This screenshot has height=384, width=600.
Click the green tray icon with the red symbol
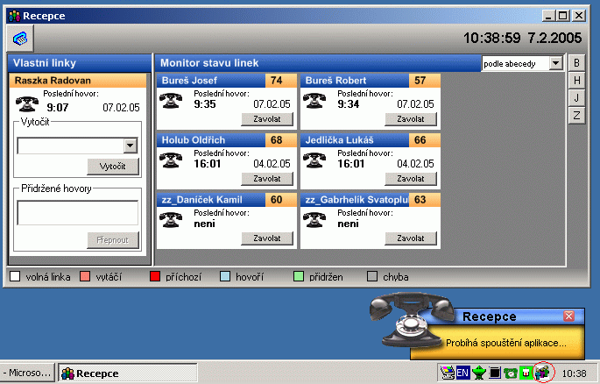click(526, 373)
